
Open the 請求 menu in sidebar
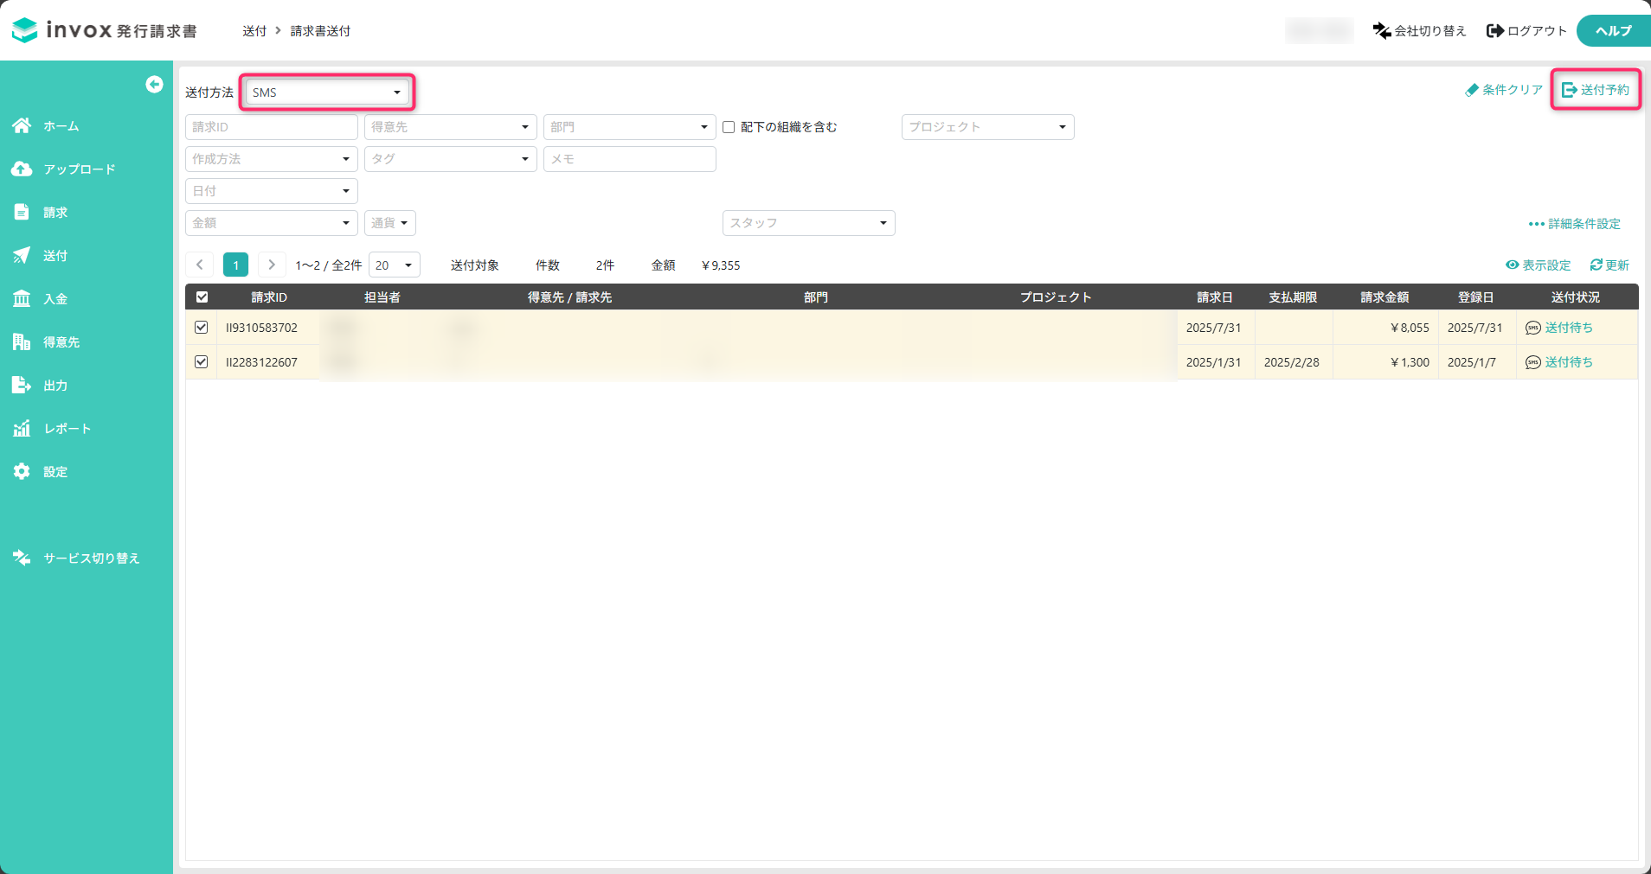click(x=55, y=213)
